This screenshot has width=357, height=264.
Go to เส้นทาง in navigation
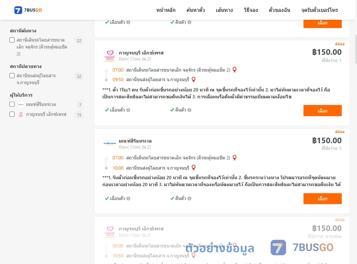click(x=224, y=10)
